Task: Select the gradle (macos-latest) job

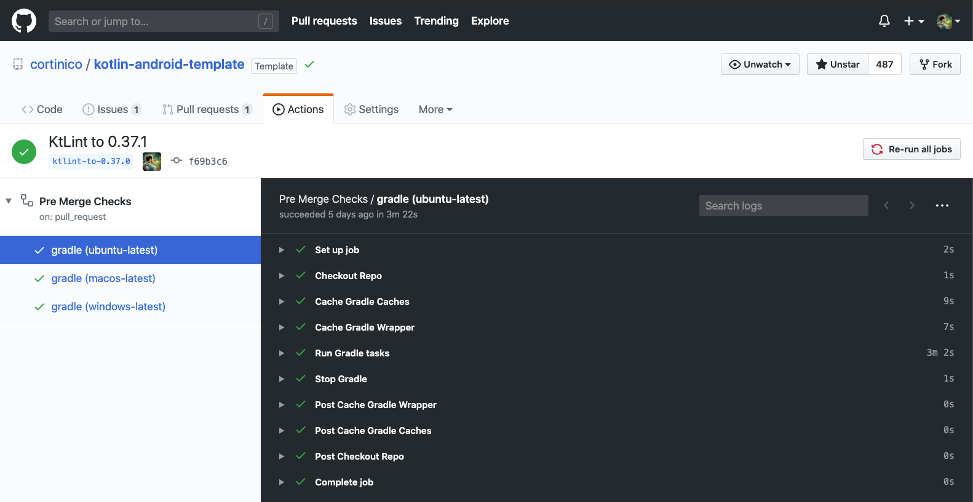Action: pos(130,278)
